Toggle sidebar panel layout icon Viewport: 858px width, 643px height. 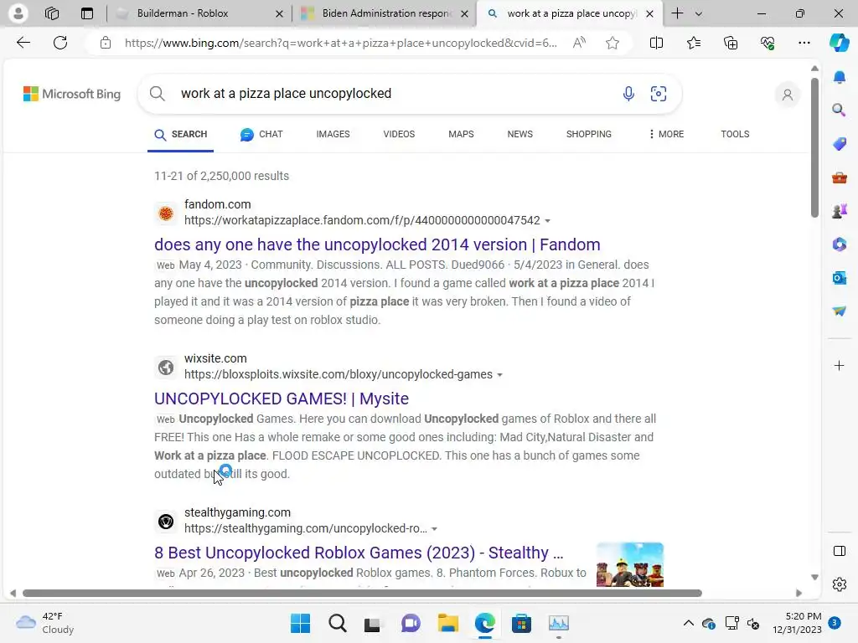(840, 551)
